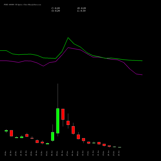Select the green candle on 02 Jan
This screenshot has width=161, height=161.
pyautogui.click(x=52, y=136)
